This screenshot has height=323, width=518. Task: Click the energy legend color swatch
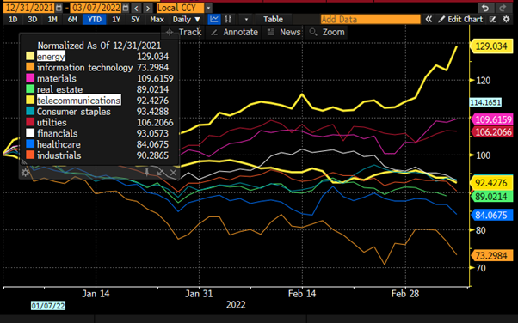(x=30, y=56)
